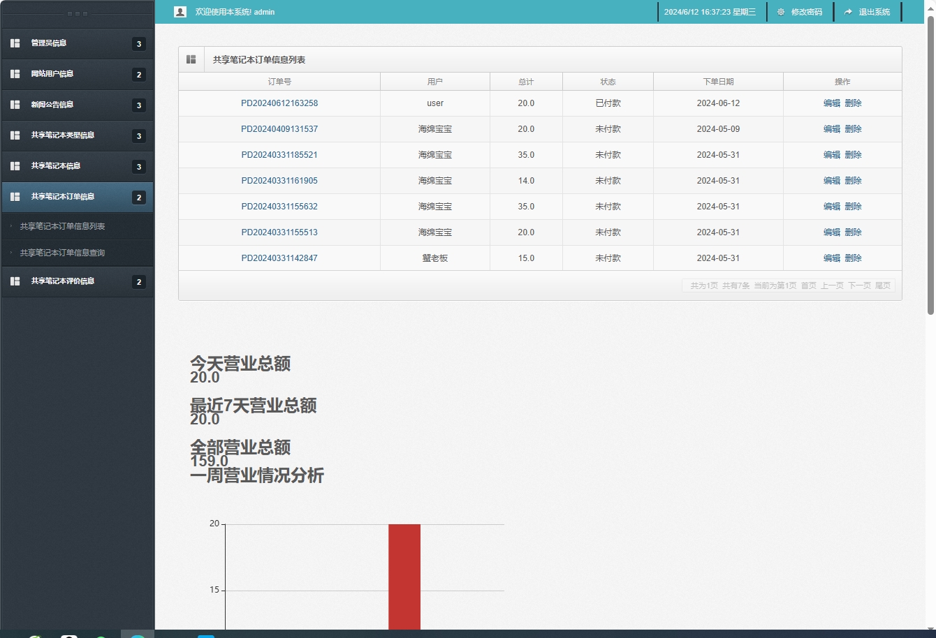Click the grid icon next to 共享笔记本订单信息列表 title

click(x=191, y=59)
